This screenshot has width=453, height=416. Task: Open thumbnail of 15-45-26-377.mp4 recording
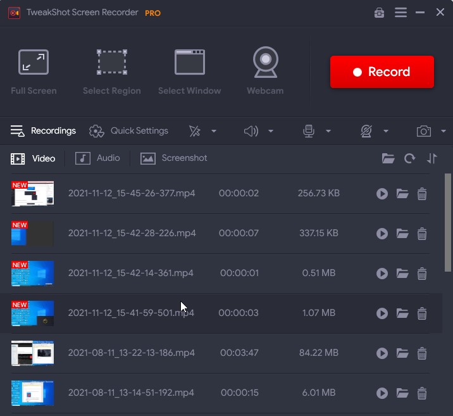(32, 194)
